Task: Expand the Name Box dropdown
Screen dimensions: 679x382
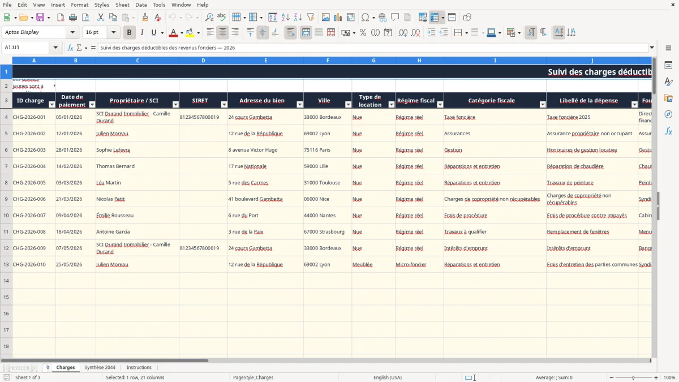Action: tap(56, 48)
